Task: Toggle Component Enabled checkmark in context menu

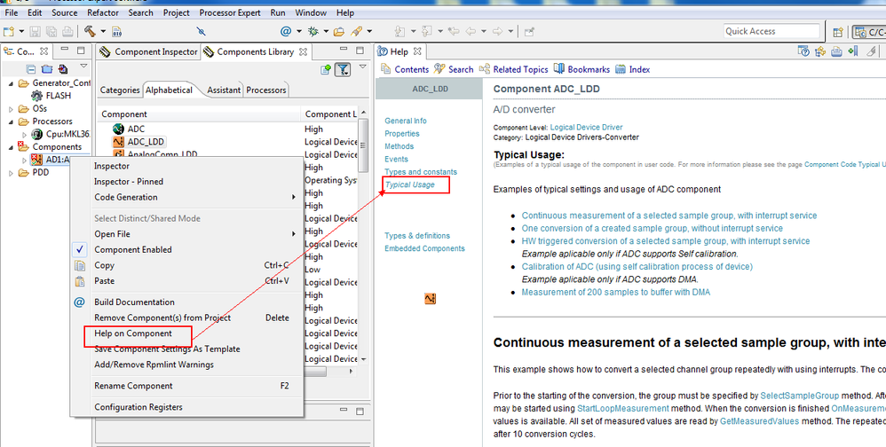Action: 80,249
